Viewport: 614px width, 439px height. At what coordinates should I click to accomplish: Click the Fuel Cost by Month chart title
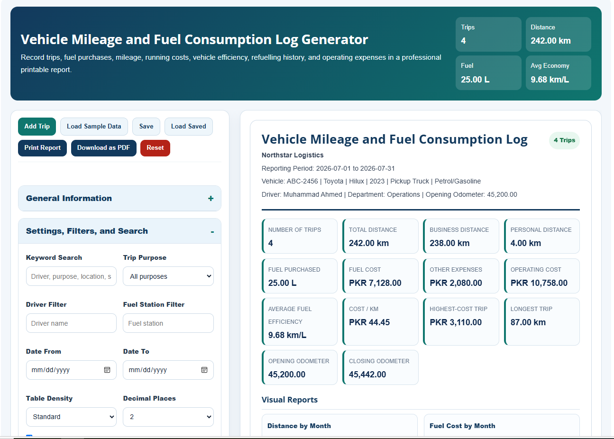[x=462, y=426]
